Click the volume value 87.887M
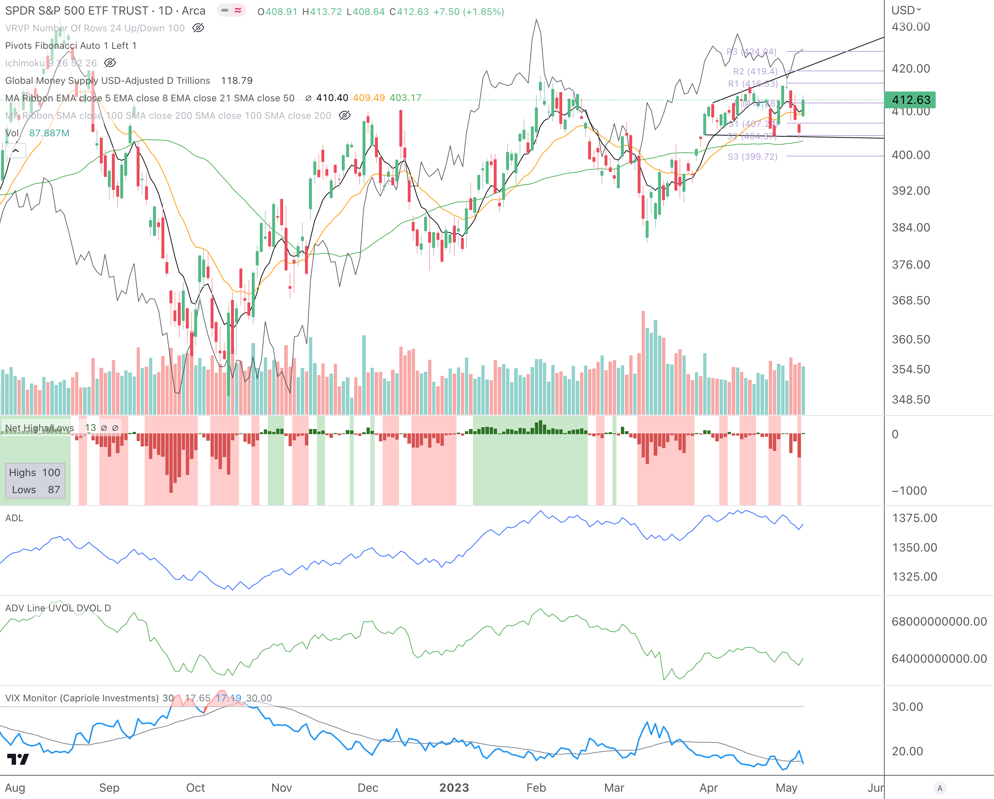The image size is (994, 799). pos(49,133)
